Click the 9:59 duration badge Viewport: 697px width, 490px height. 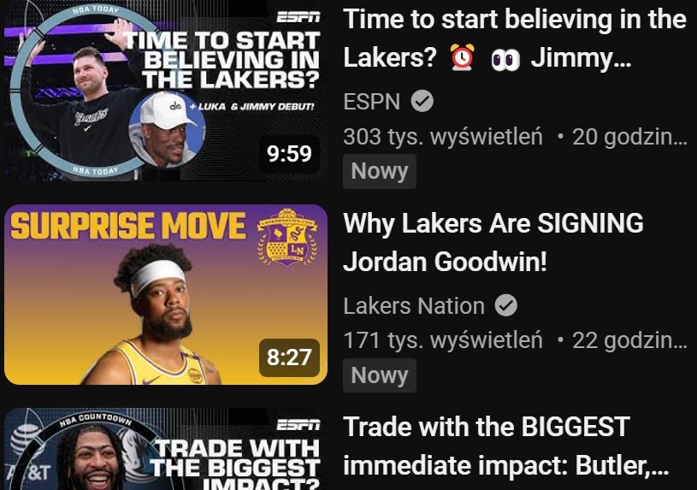click(x=289, y=153)
